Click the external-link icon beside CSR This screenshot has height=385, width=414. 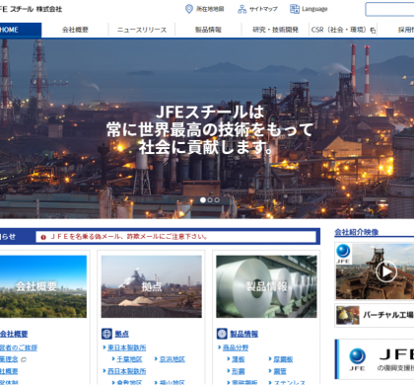pyautogui.click(x=373, y=31)
